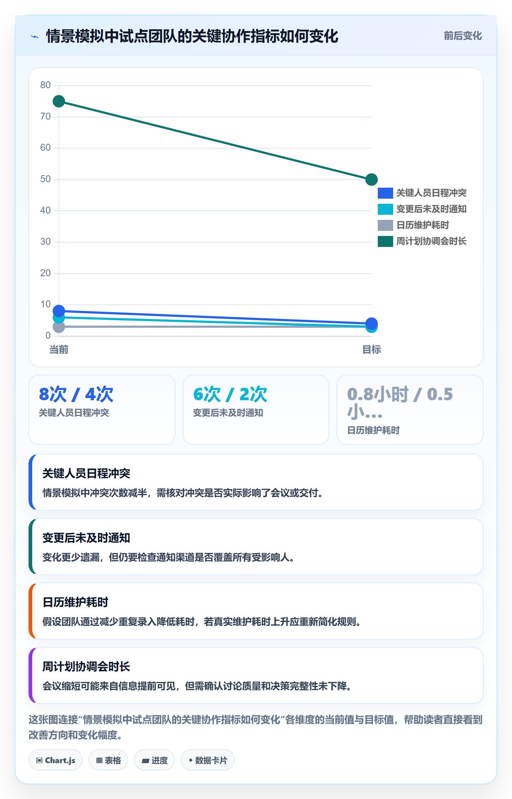Click green data point at 目标 value 50

(372, 179)
